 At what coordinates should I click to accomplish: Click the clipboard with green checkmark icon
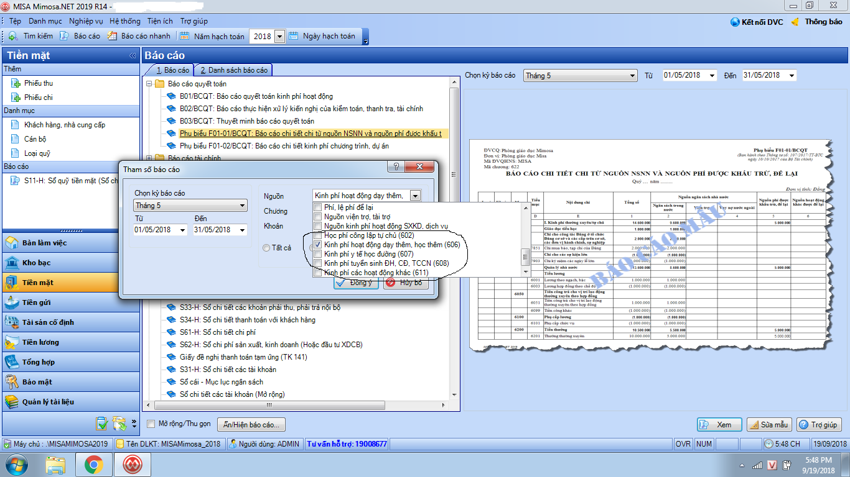102,424
